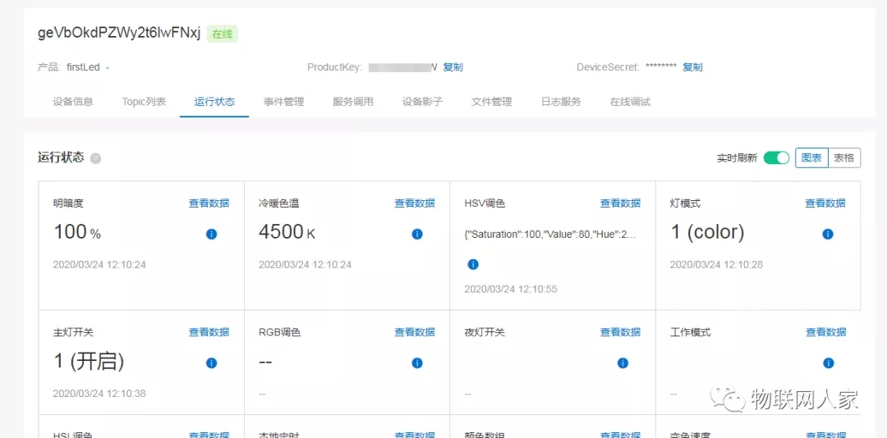Click 查看数据 for HSV调色
Viewport: 887px width, 438px height.
pyautogui.click(x=621, y=203)
